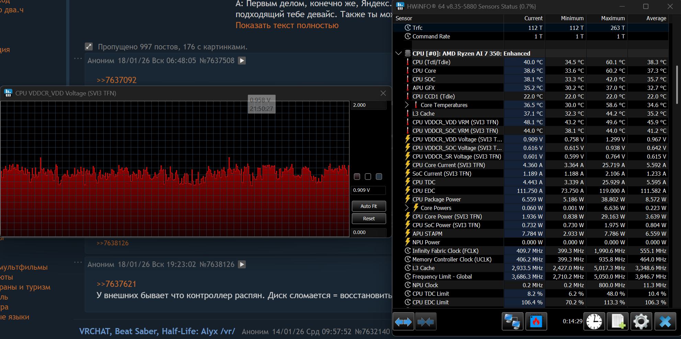Start logging with the sheet-plus icon

tap(618, 322)
